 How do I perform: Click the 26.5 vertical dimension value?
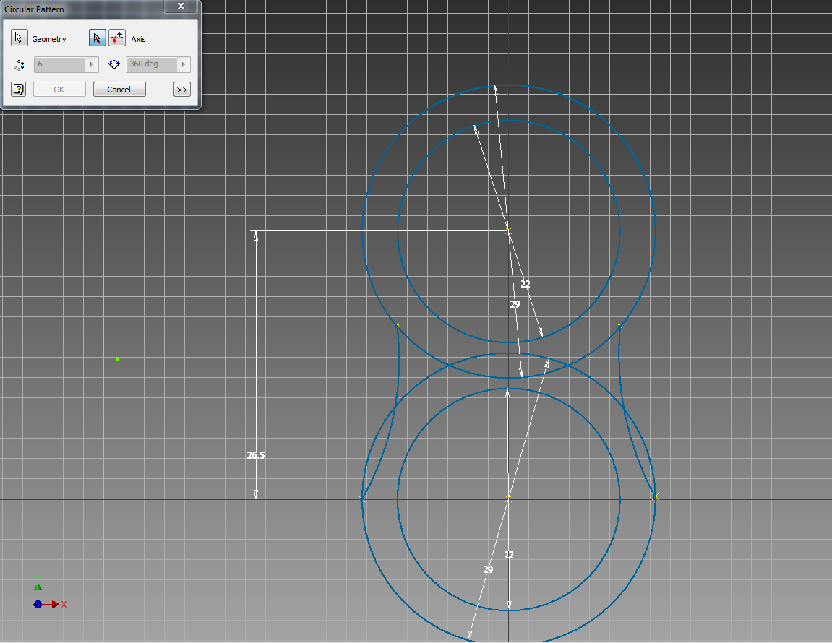point(255,455)
